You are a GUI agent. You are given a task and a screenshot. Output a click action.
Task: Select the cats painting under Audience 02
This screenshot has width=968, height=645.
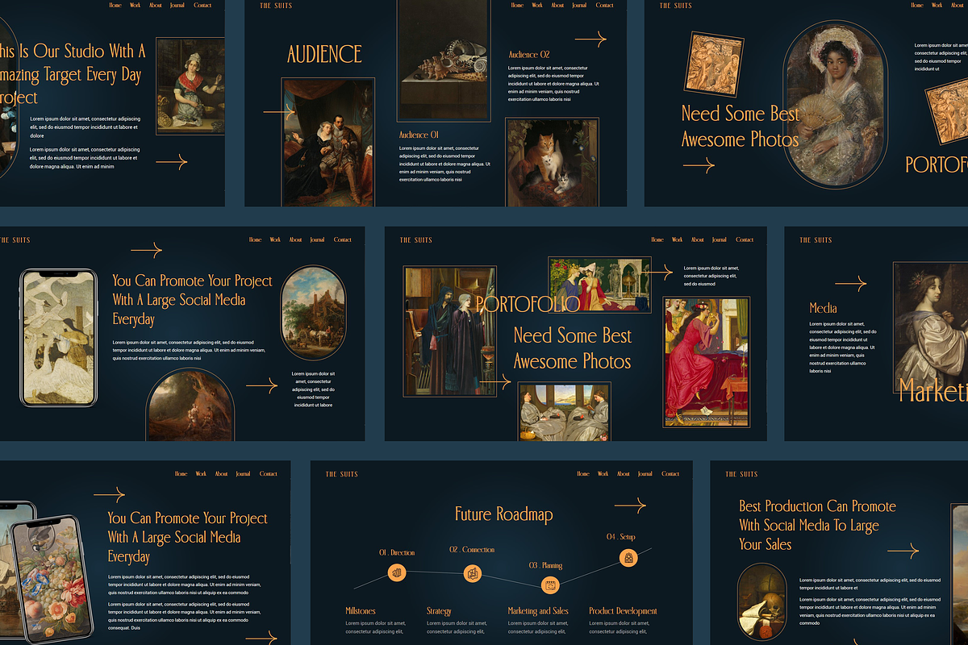552,160
